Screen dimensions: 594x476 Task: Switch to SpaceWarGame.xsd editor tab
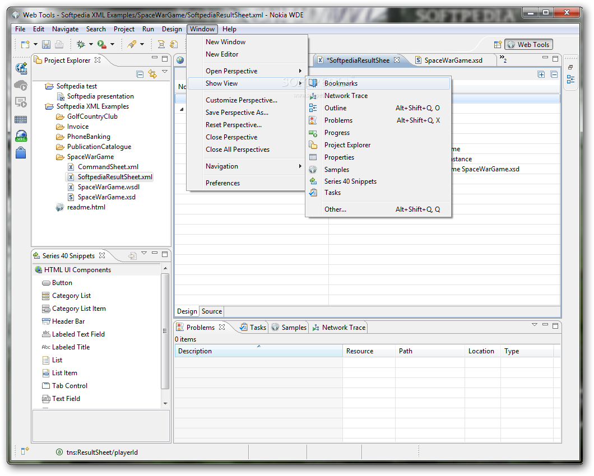click(x=453, y=60)
